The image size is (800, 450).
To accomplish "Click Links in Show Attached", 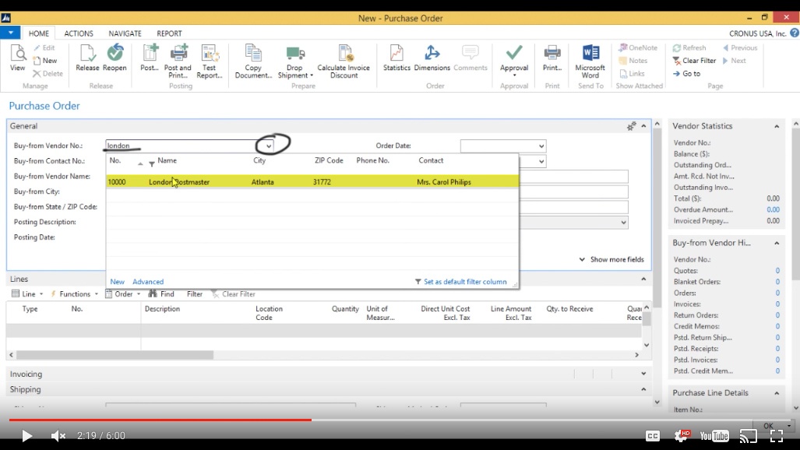I will tap(633, 73).
